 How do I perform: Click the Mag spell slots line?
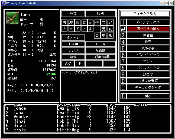coord(30,85)
